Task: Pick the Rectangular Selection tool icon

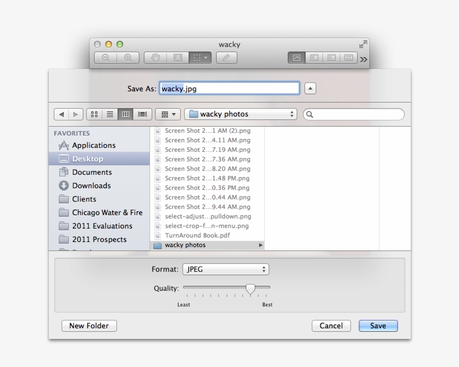Action: (x=197, y=58)
